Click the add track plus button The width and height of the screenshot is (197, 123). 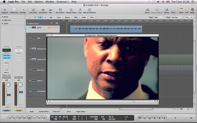pyautogui.click(x=51, y=23)
